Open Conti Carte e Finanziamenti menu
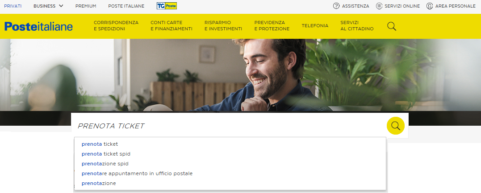This screenshot has width=481, height=193. coord(171,26)
